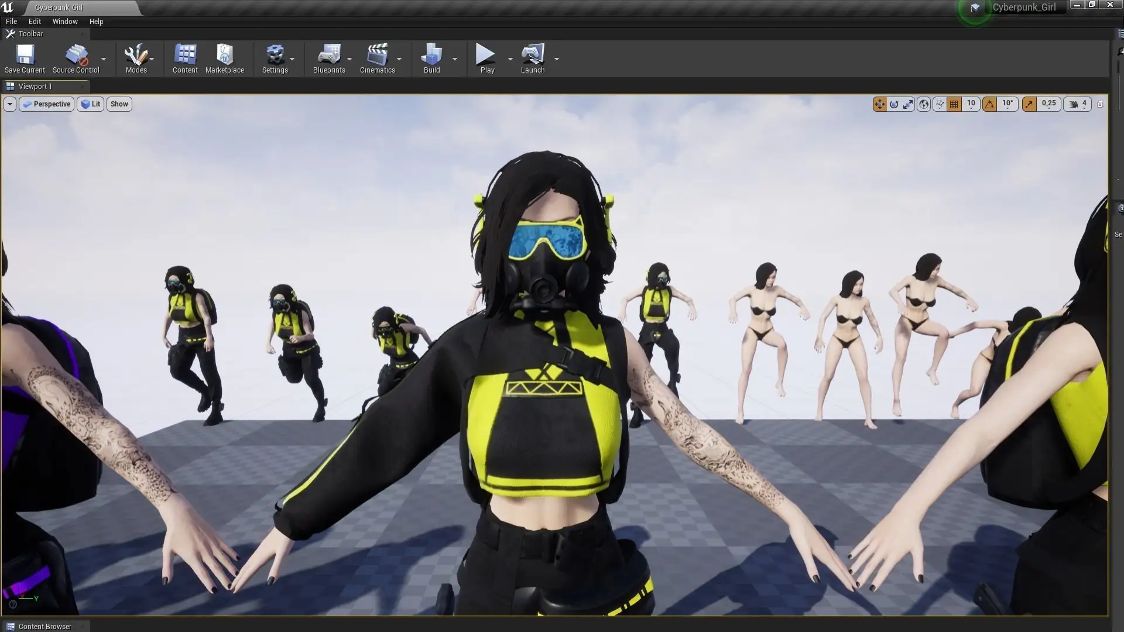Select the translate (move) gizmo tool

[879, 104]
